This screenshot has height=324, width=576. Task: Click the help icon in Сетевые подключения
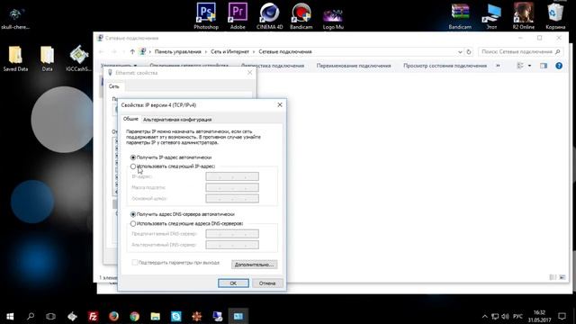[x=559, y=66]
